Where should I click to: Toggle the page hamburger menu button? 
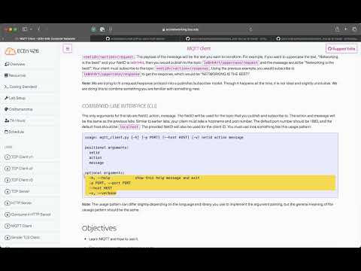[68, 49]
